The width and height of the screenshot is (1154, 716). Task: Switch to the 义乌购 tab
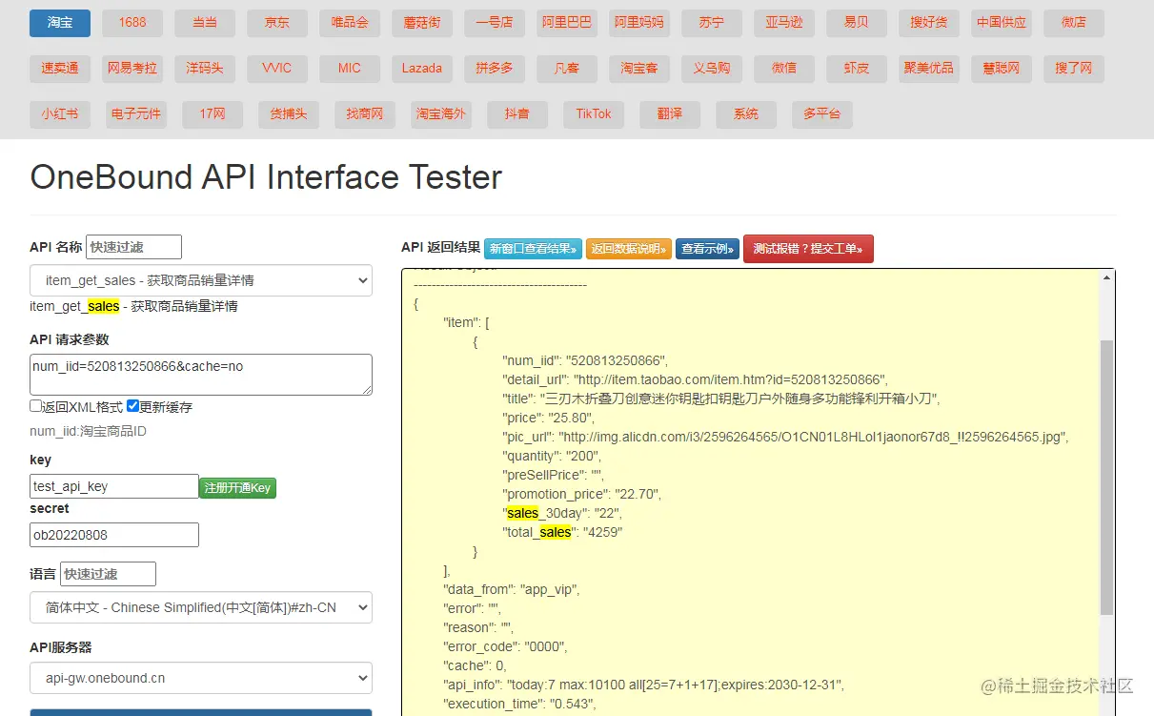pyautogui.click(x=712, y=69)
